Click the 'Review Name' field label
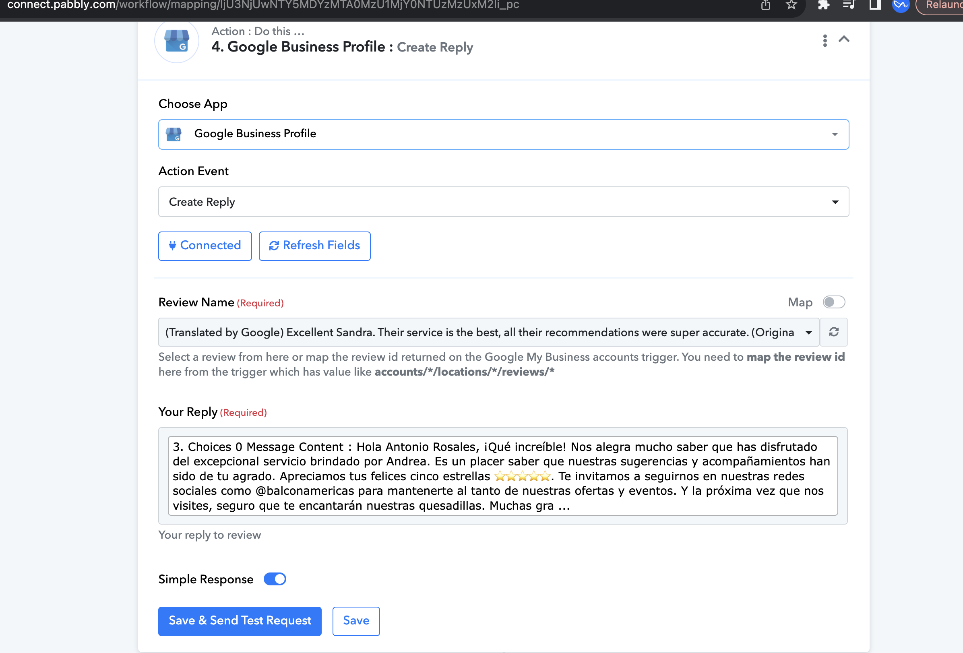The height and width of the screenshot is (653, 963). (x=196, y=302)
